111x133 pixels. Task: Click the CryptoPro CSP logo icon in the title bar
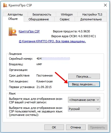(5, 5)
